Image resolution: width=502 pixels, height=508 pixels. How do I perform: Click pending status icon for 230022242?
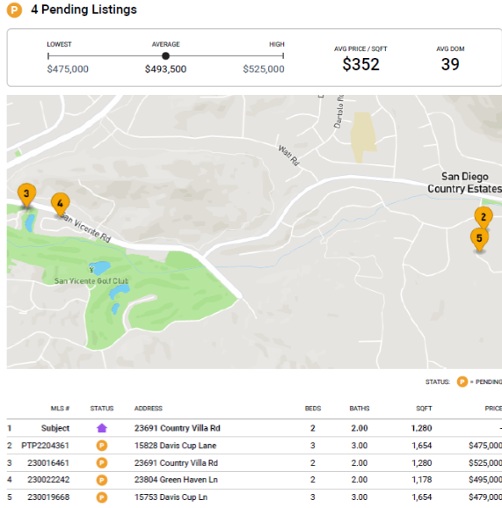[x=102, y=480]
